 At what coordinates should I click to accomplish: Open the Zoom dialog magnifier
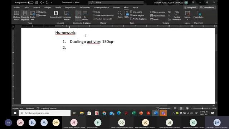pos(120,14)
